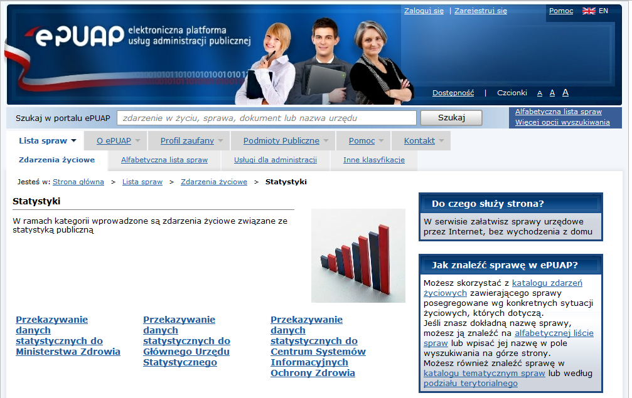Open the Głównego Urzędu Statystycznego link
The image size is (632, 398).
(x=186, y=341)
